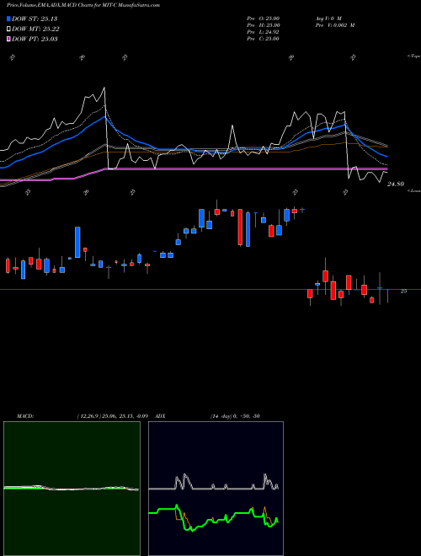The width and height of the screenshot is (421, 556).
Task: Open the green MACD indicator panel
Action: (72, 489)
